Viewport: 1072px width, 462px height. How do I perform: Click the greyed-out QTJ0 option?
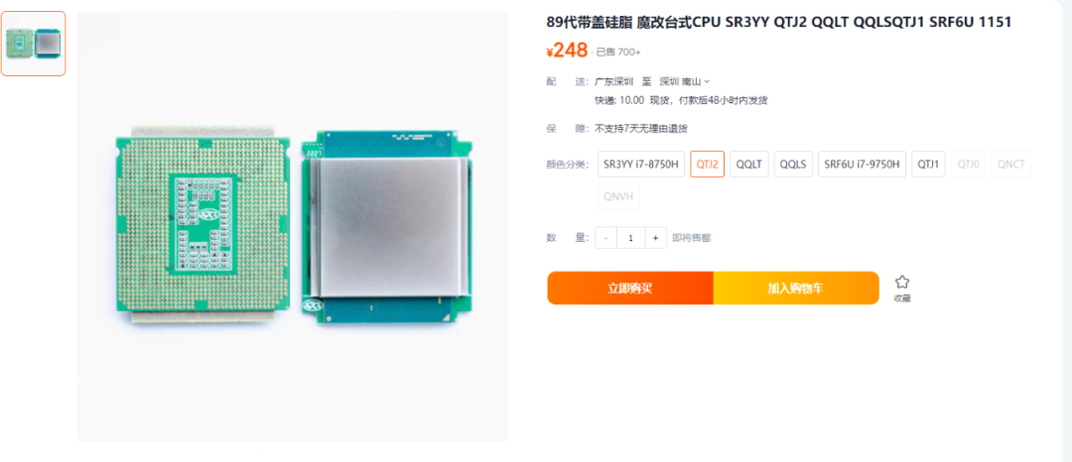coord(968,164)
